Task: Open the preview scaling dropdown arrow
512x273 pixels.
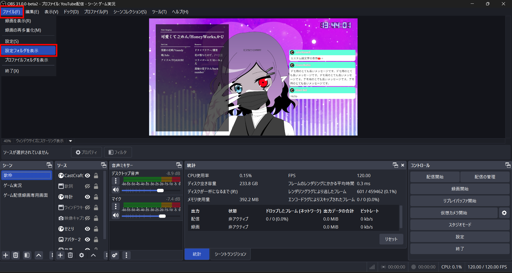Action: point(71,141)
